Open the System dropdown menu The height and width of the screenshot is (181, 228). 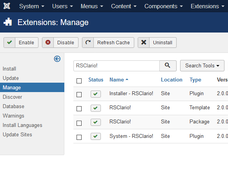(x=32, y=6)
